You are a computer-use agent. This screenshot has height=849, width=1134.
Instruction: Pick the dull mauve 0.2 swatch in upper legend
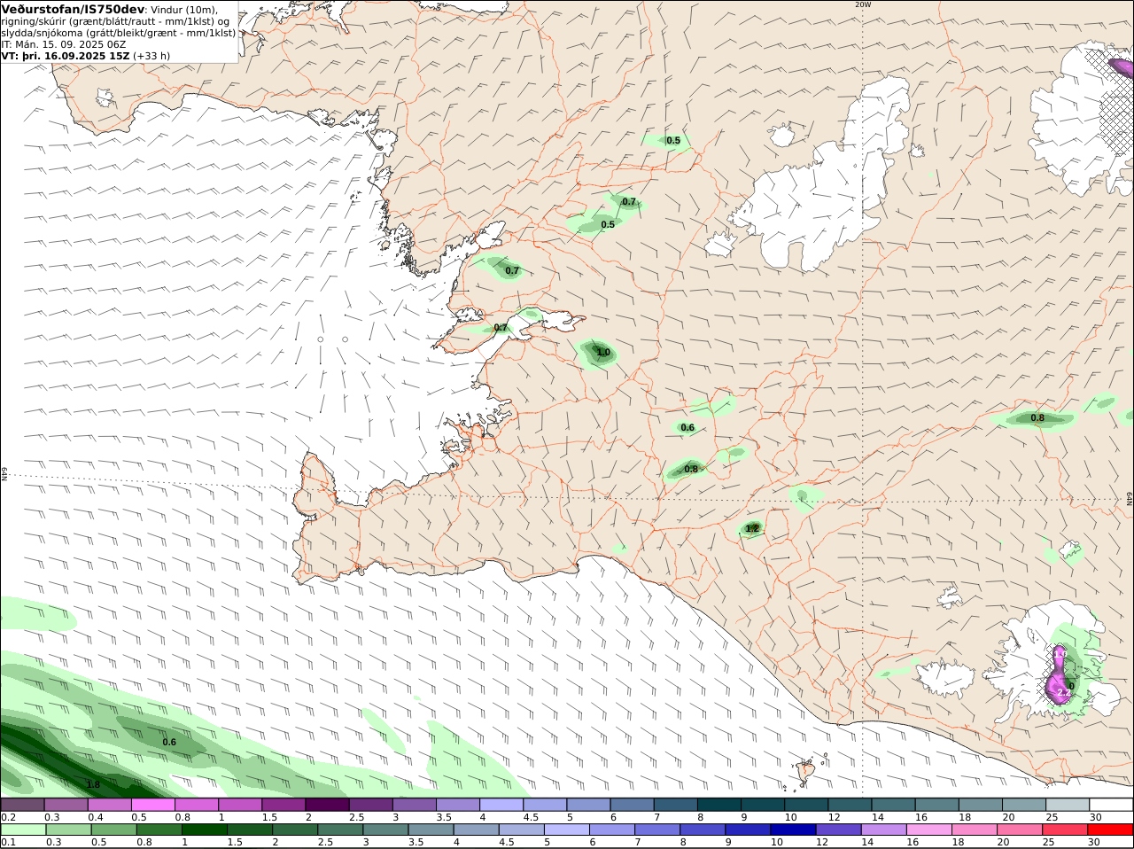(x=22, y=805)
